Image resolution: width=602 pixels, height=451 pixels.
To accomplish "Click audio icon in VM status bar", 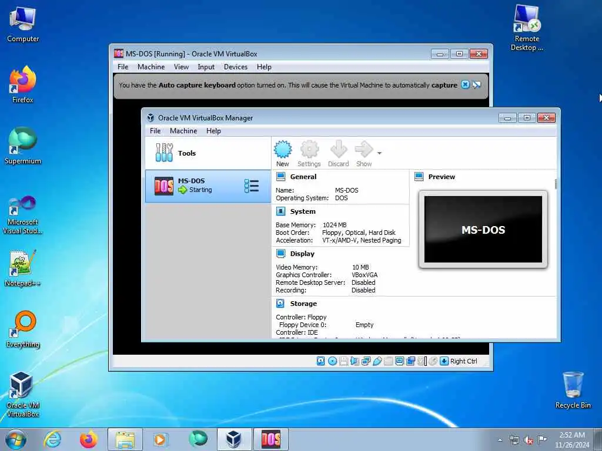I will coord(354,361).
